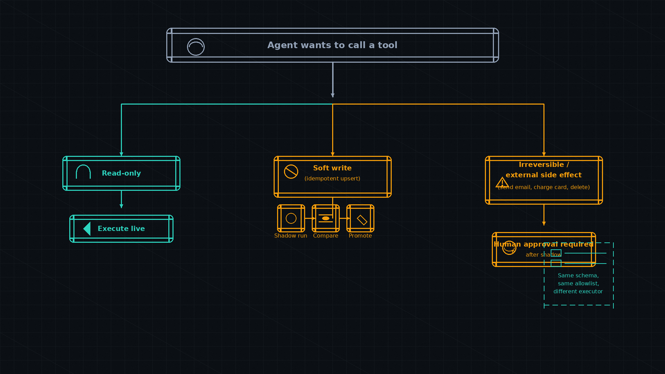This screenshot has width=665, height=374.
Task: Click the upper teal square in dashed note
Action: click(x=556, y=253)
